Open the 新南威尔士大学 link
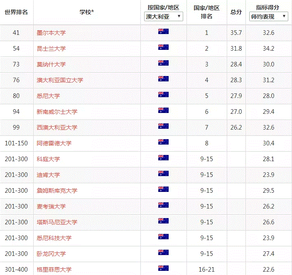 pos(57,112)
